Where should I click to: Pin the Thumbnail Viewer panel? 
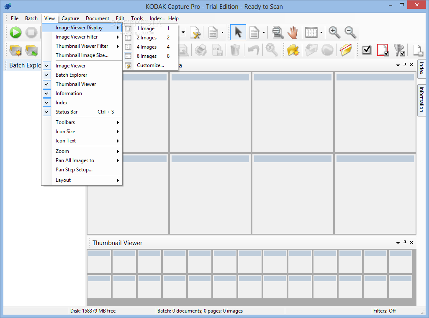405,243
